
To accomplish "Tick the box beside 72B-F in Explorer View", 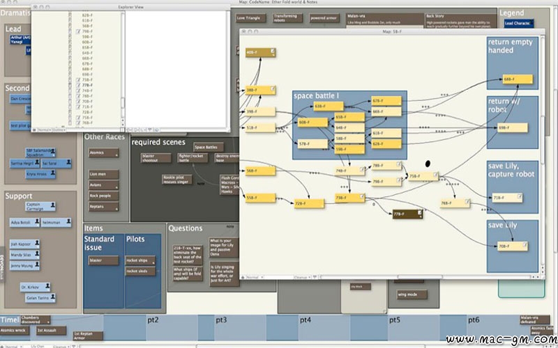I will coord(70,112).
